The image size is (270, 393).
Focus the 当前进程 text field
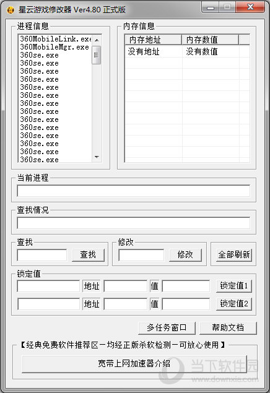tap(134, 191)
